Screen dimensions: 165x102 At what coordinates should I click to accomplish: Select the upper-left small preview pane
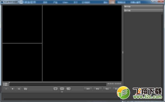(x=22, y=24)
